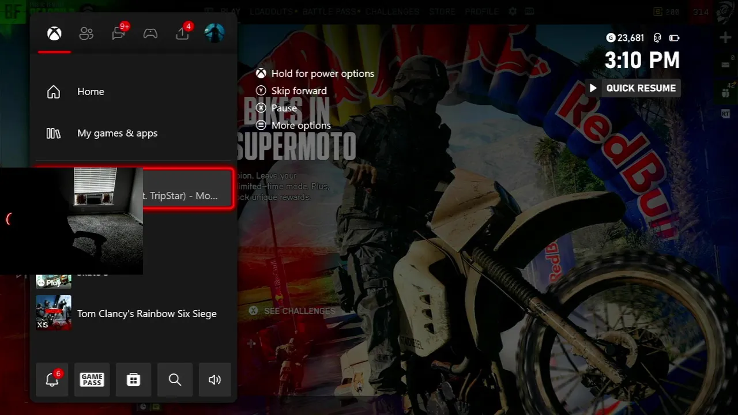Viewport: 738px width, 415px height.
Task: Switch to the Game activity controller tab
Action: click(x=150, y=33)
